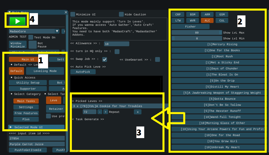
Task: Uncheck the Swap Job checkbox
Action: (x=105, y=59)
